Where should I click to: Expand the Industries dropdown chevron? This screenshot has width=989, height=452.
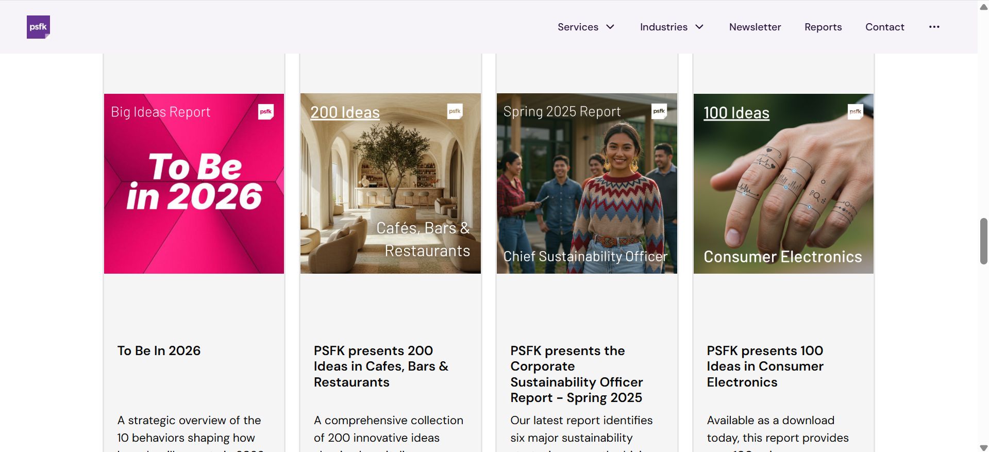coord(699,27)
